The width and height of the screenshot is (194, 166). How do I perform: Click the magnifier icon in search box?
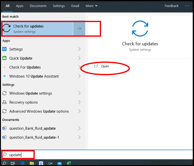(5, 154)
